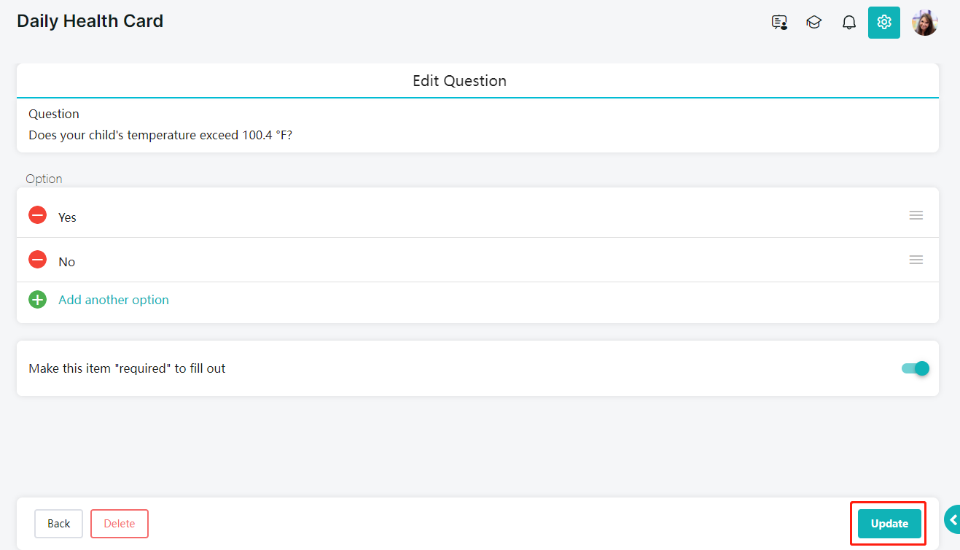Click the Edit Question header
The width and height of the screenshot is (960, 550).
click(x=460, y=81)
